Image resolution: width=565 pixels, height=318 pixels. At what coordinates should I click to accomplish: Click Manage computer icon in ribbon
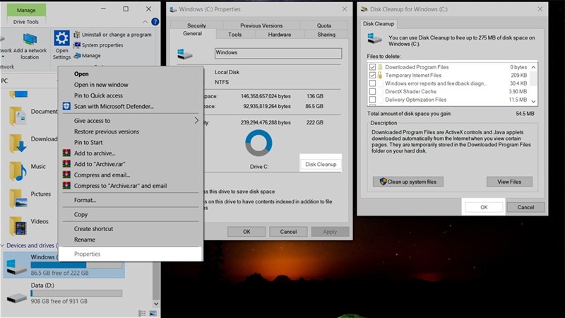[x=77, y=56]
